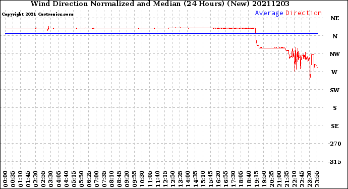Click the 16:55 time label
348x189 pixels.
[x=225, y=179]
